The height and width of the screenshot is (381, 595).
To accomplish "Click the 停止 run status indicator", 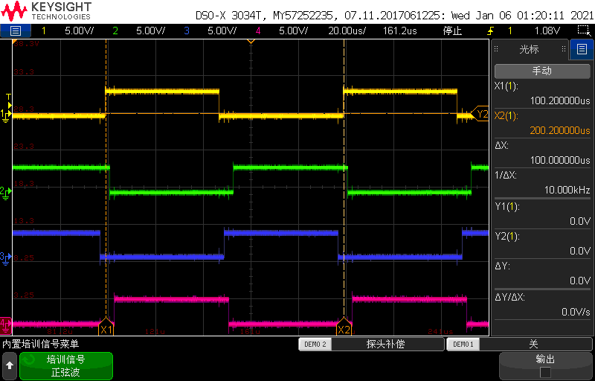I will (452, 31).
